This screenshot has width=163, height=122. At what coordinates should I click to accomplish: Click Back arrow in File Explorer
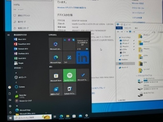[118, 32]
